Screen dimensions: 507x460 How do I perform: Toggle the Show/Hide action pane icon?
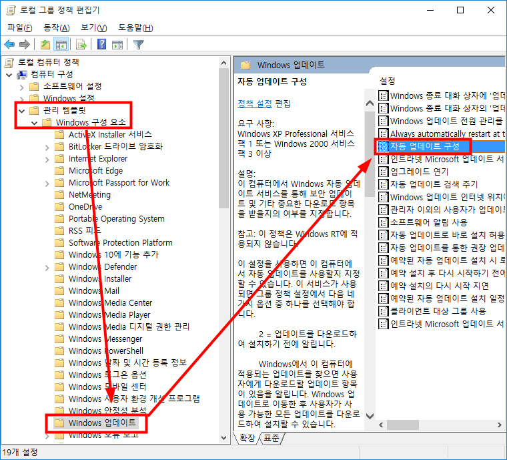117,45
